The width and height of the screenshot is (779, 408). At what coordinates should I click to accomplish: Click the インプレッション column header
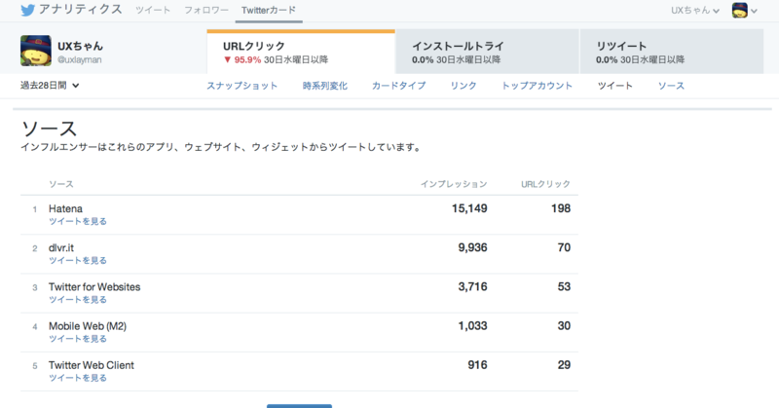(454, 184)
